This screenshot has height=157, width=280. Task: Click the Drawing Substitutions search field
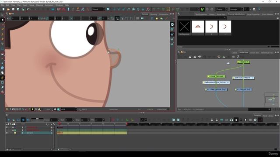pos(202,18)
